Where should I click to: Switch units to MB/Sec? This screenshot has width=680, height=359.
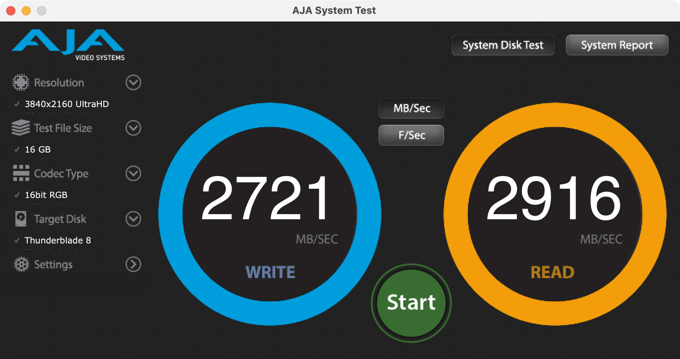(x=411, y=108)
